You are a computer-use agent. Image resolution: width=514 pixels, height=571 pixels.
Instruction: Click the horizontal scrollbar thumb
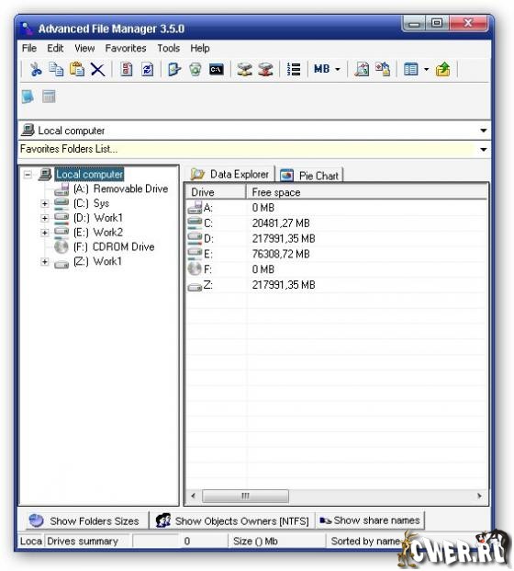point(245,496)
